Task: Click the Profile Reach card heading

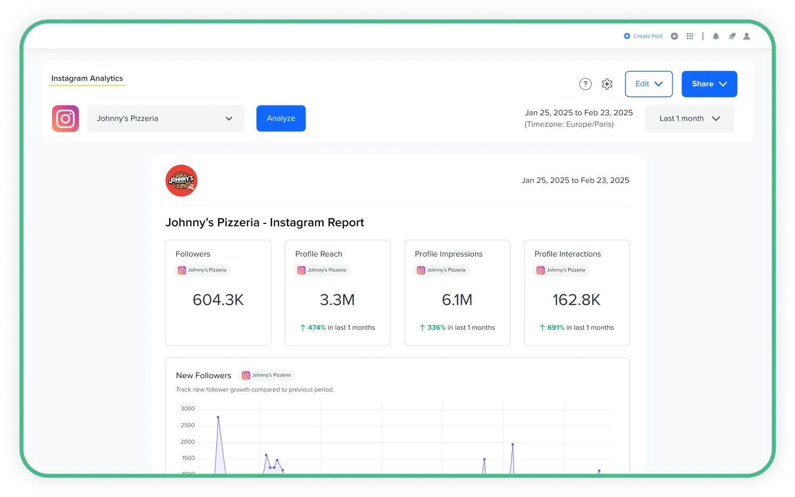Action: (318, 254)
